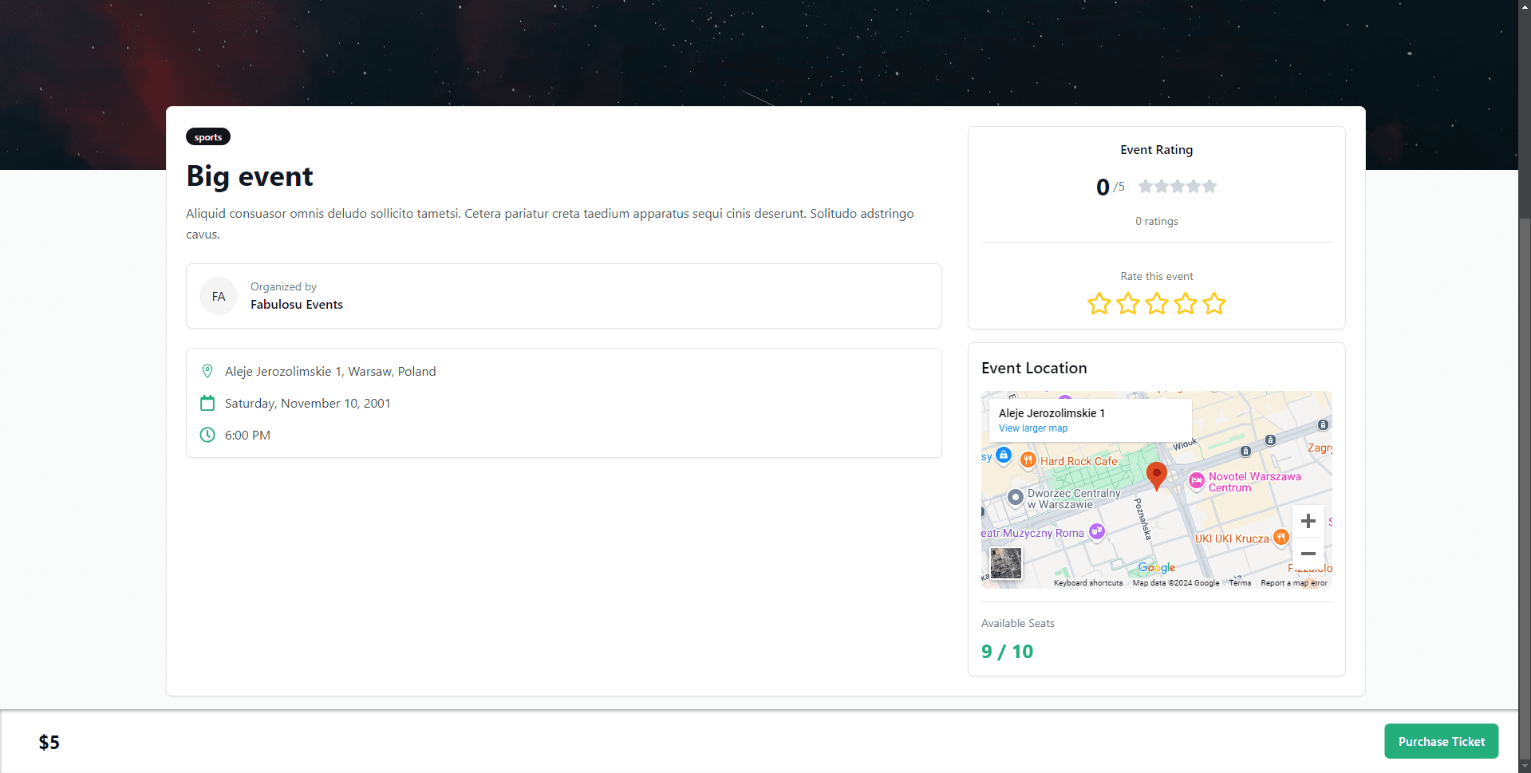Toggle satellite view via the map preview thumbnail

1004,563
